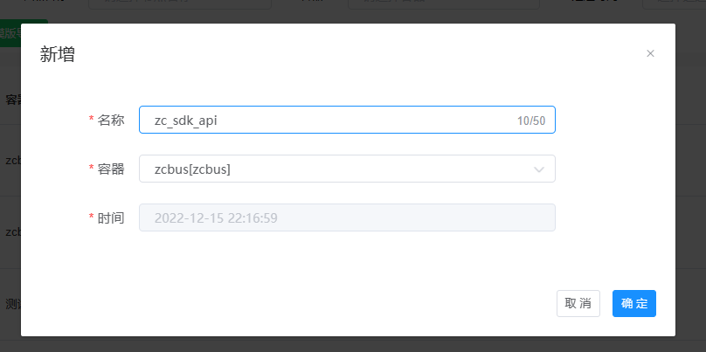This screenshot has width=706, height=352.
Task: Close the 新增 dialog with the X icon
Action: click(x=650, y=53)
